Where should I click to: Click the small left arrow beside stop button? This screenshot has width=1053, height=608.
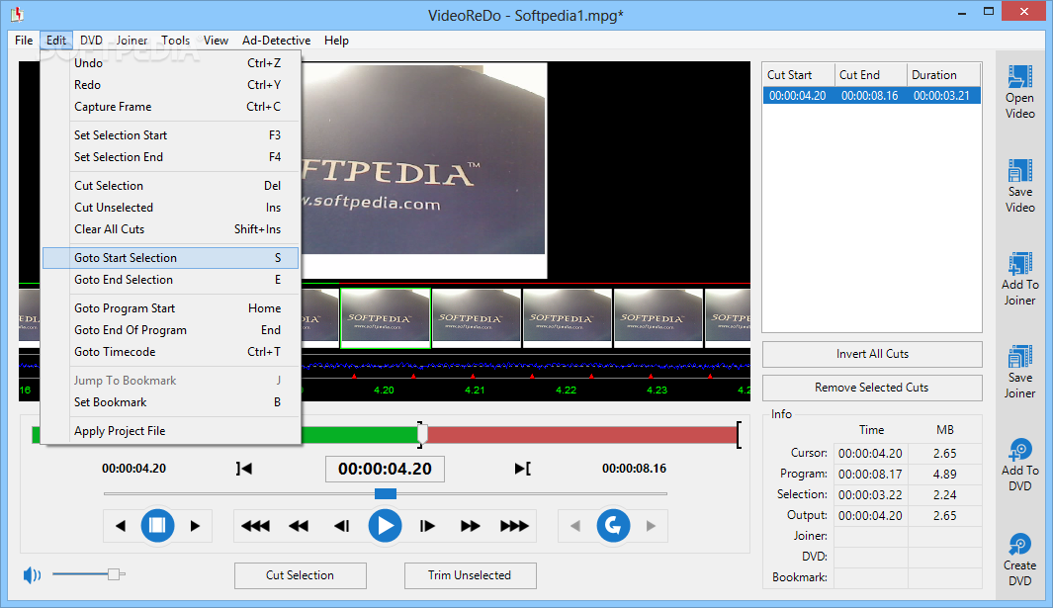(121, 526)
